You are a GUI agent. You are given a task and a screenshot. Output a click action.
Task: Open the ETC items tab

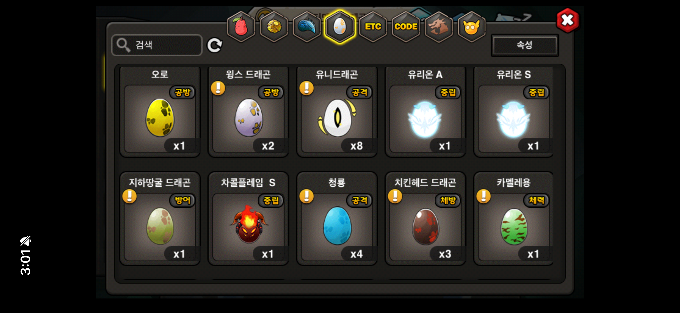[x=373, y=27]
